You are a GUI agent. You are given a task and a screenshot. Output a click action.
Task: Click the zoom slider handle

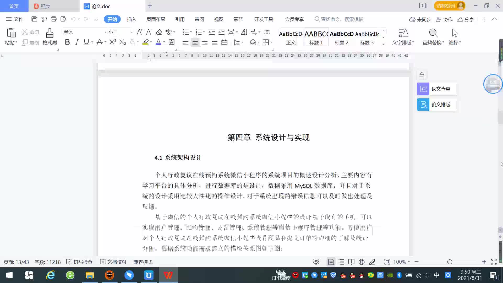point(450,262)
